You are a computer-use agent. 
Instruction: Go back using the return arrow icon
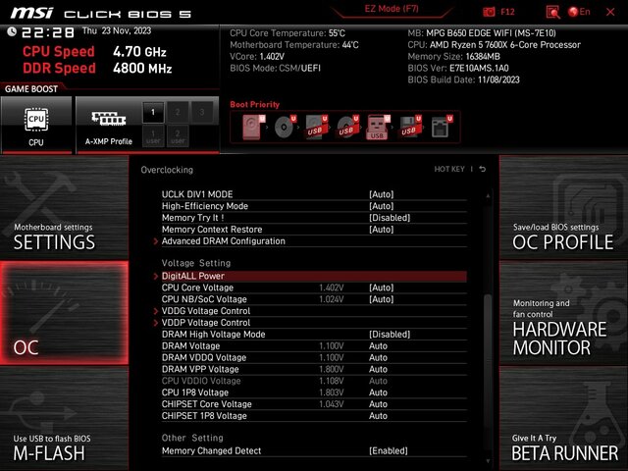482,170
